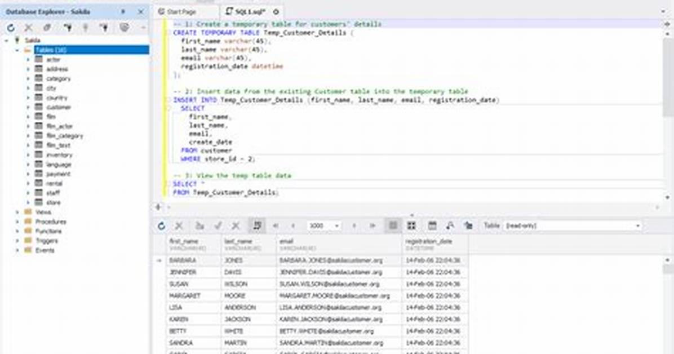The height and width of the screenshot is (354, 674).
Task: Go to the last page of results
Action: [x=373, y=226]
